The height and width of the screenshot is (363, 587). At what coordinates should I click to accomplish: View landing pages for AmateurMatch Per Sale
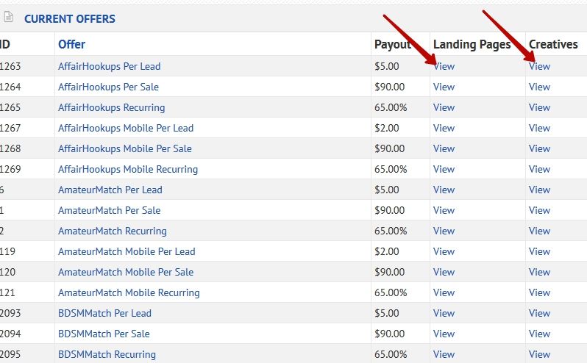coord(444,210)
